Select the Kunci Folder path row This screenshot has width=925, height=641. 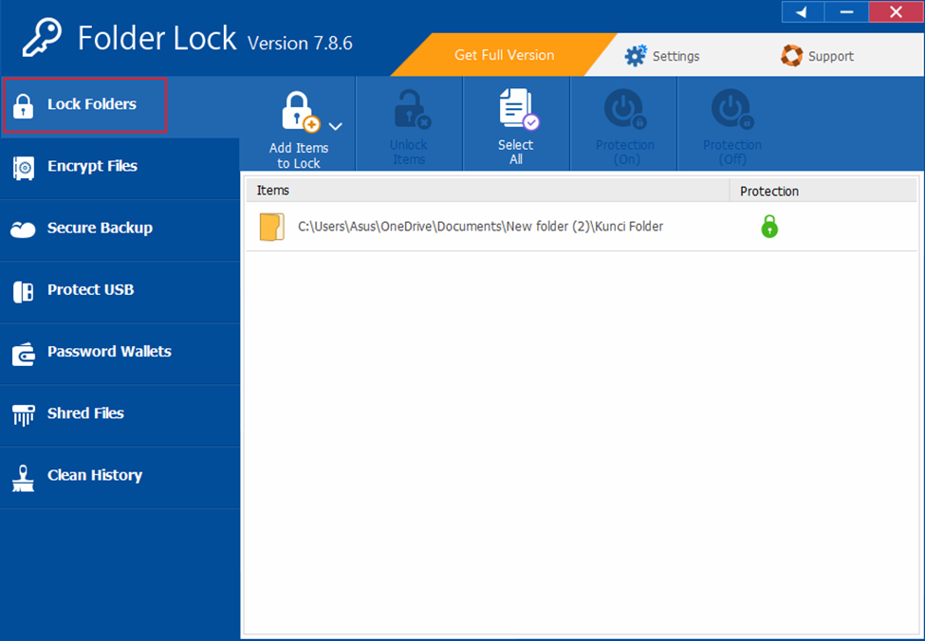pyautogui.click(x=581, y=227)
